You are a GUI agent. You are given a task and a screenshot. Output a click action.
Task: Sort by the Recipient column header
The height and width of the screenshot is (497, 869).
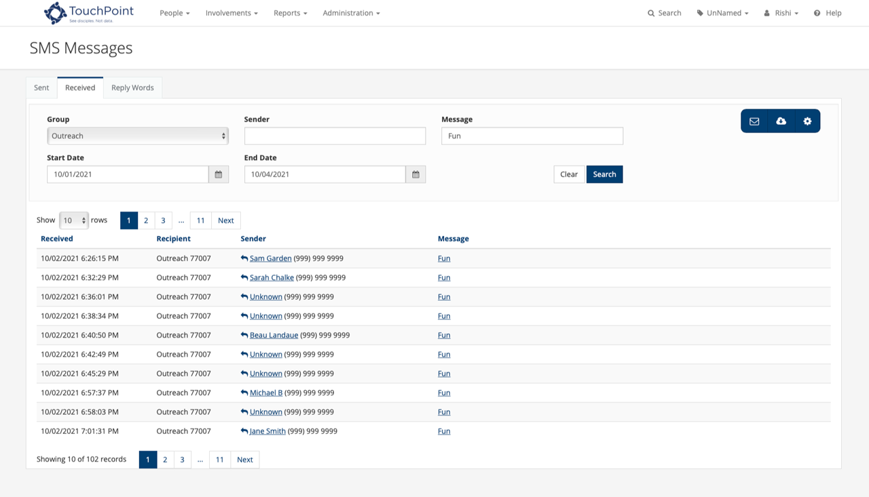(x=174, y=239)
